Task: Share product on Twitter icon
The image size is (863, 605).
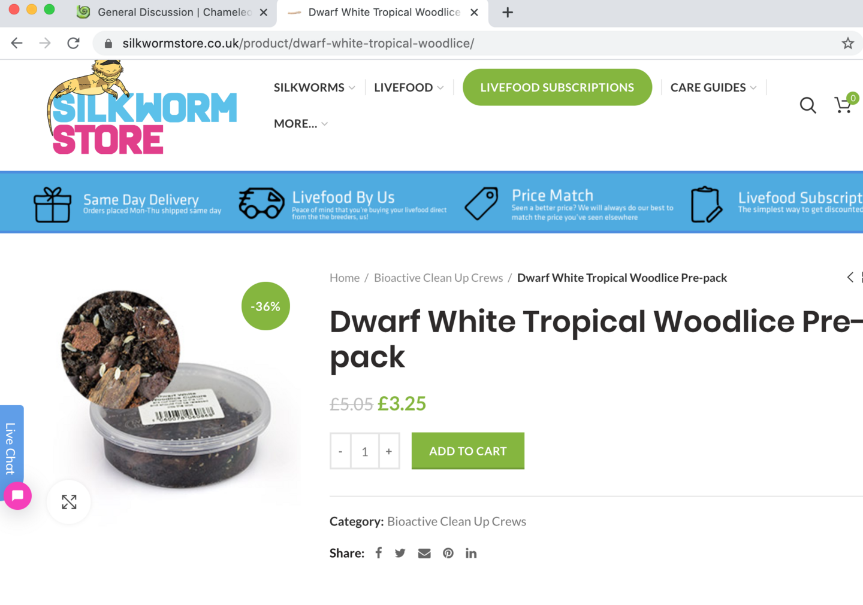Action: tap(400, 553)
